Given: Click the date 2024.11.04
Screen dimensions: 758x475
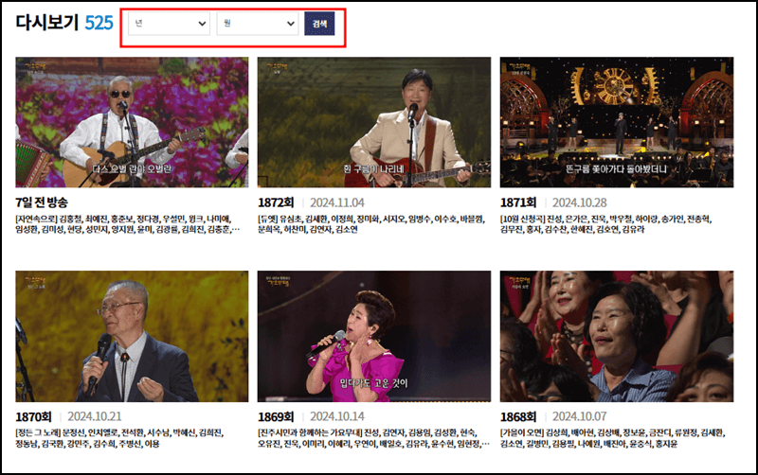Looking at the screenshot, I should (337, 202).
